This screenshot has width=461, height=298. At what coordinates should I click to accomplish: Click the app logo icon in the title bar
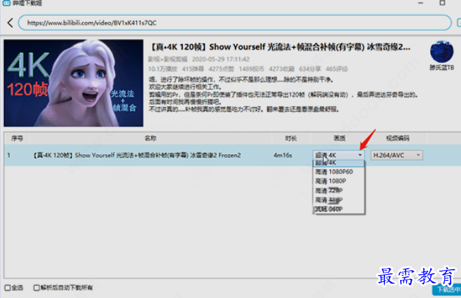pos(6,3)
